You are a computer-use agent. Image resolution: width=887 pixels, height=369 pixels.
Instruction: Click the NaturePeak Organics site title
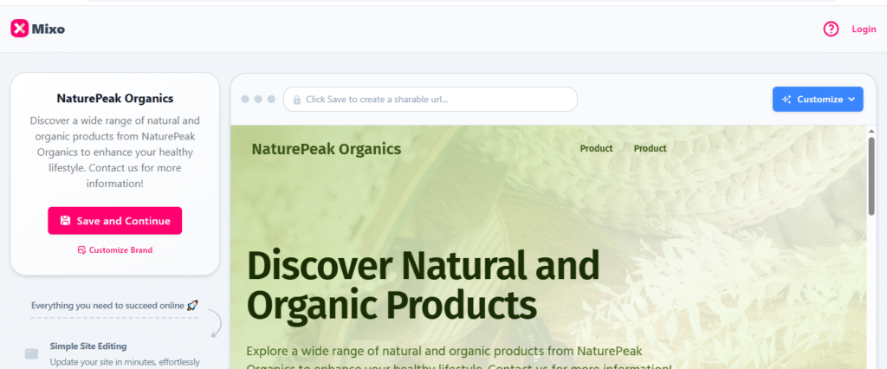coord(327,149)
